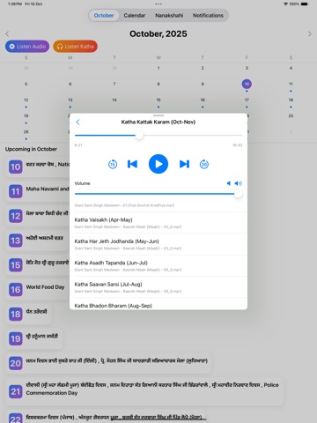Tap the low volume speaker icon
The image size is (317, 423).
pyautogui.click(x=229, y=183)
